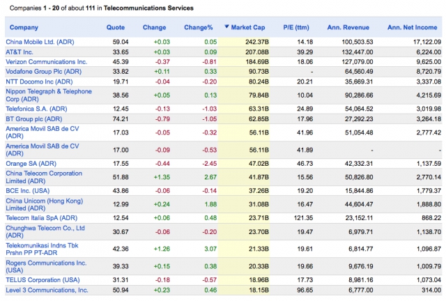Select Level 3 Communications P/E 96.65
The height and width of the screenshot is (301, 446).
point(305,290)
